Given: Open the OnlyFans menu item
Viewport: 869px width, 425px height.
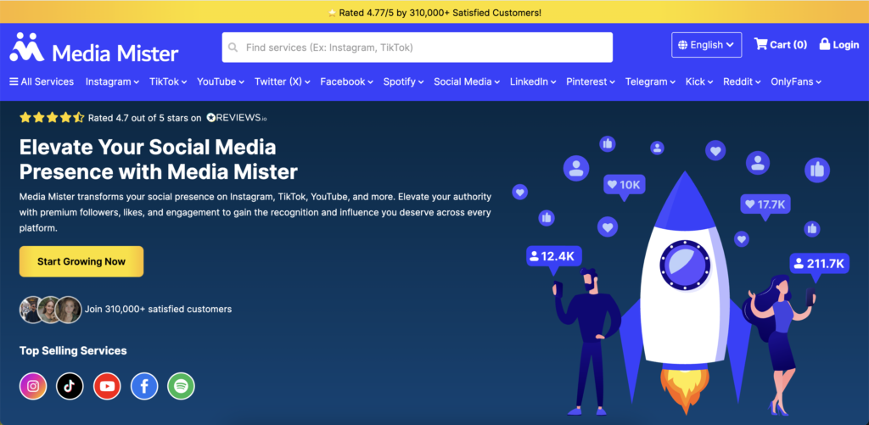Looking at the screenshot, I should coord(796,81).
